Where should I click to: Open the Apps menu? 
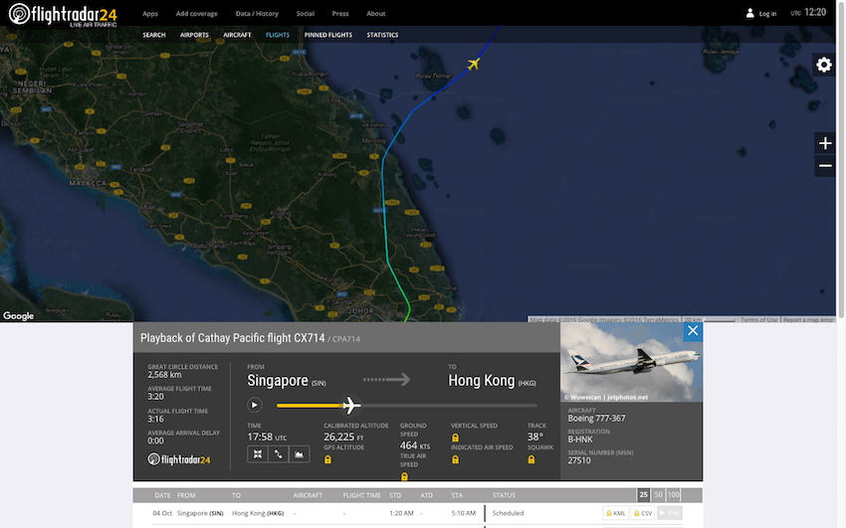pyautogui.click(x=150, y=14)
